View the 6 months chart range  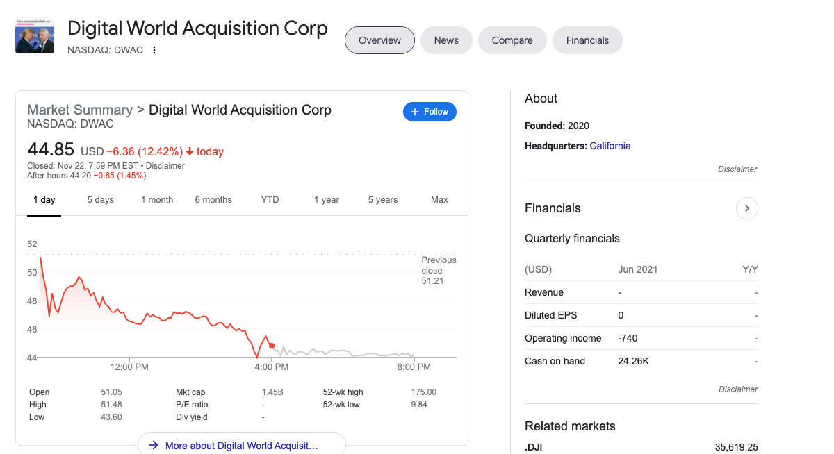213,200
